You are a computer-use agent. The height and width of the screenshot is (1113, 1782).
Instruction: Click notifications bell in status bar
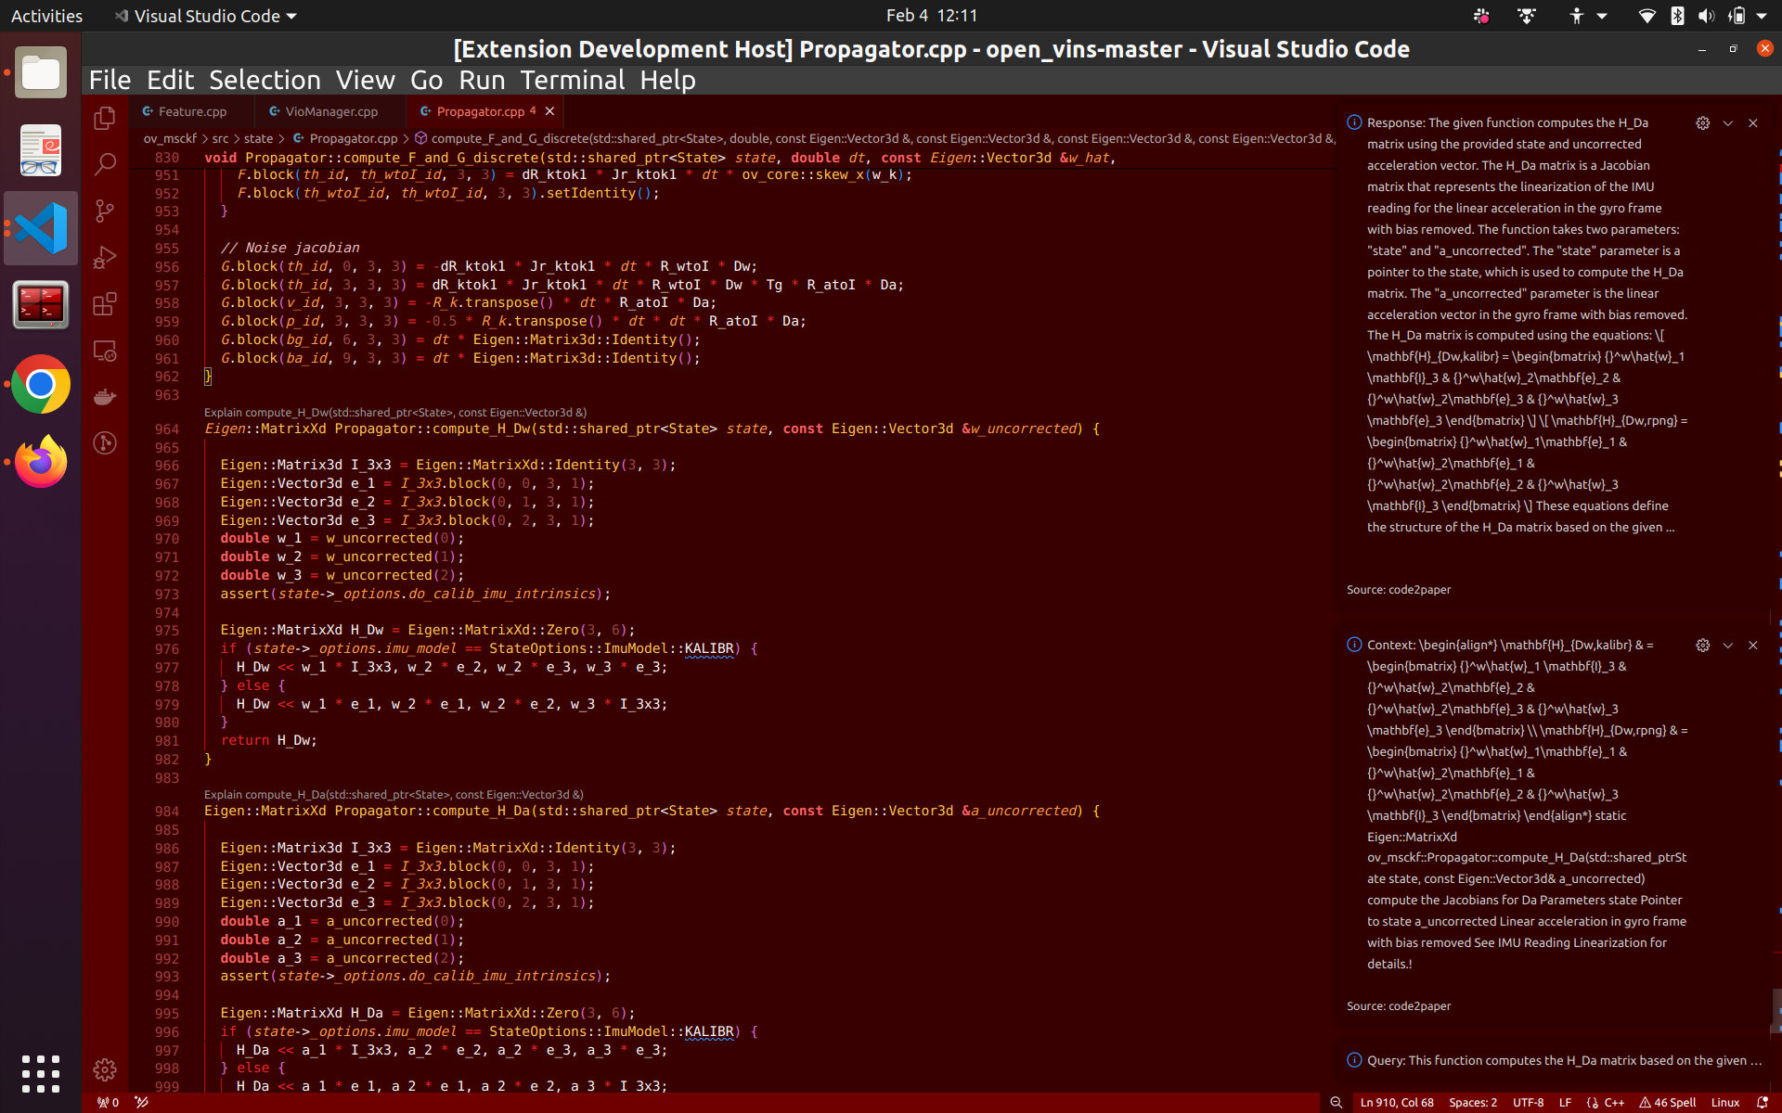(x=1763, y=1102)
